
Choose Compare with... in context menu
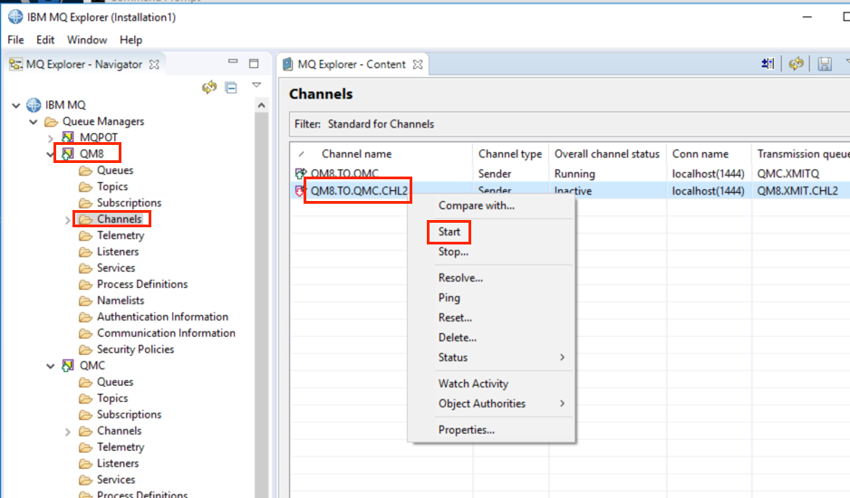point(477,206)
